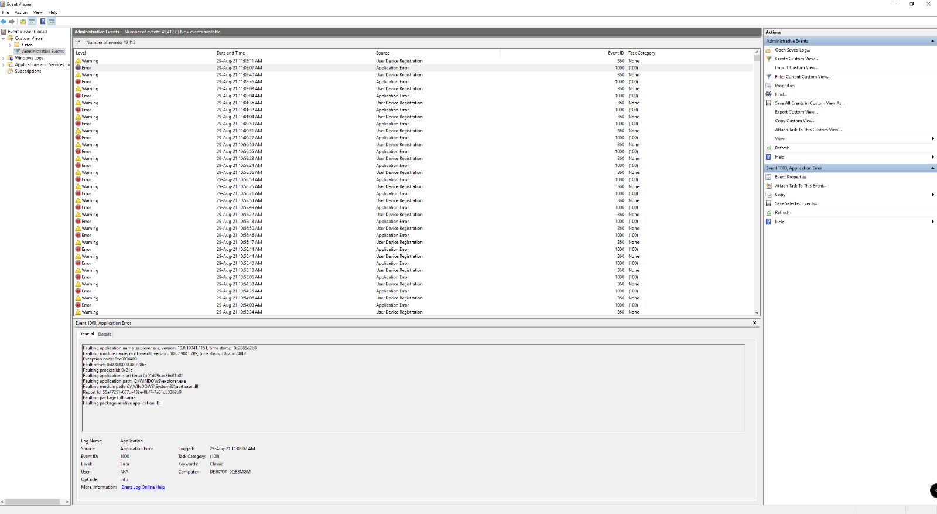Click Open Saved Log in the Actions pane
The image size is (937, 514).
tap(792, 50)
